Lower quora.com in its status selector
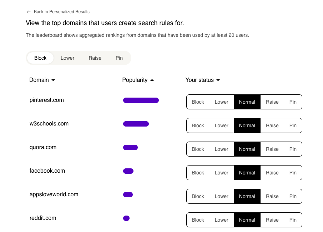The height and width of the screenshot is (232, 323). click(x=221, y=149)
